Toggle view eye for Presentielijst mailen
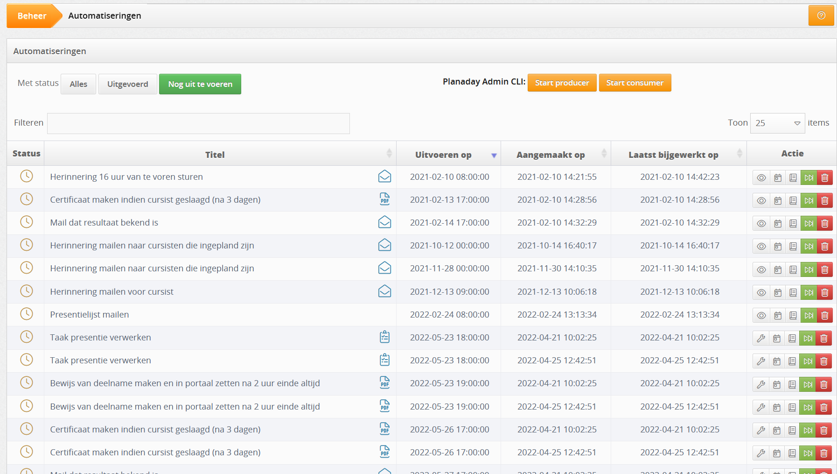 tap(761, 315)
